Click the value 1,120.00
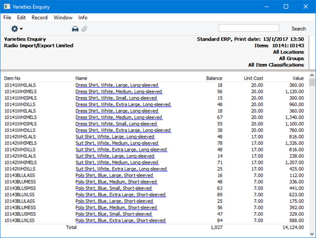 click(x=295, y=91)
